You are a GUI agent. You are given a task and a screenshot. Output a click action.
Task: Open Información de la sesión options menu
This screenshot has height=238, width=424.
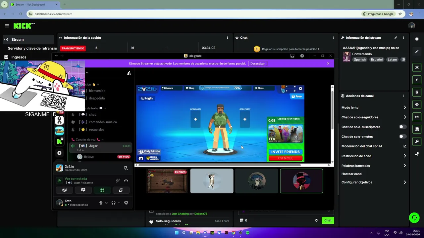227,38
